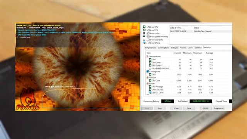The width and height of the screenshot is (247, 139).
Task: Enable the Stress GPU(s) checkbox
Action: point(148,43)
